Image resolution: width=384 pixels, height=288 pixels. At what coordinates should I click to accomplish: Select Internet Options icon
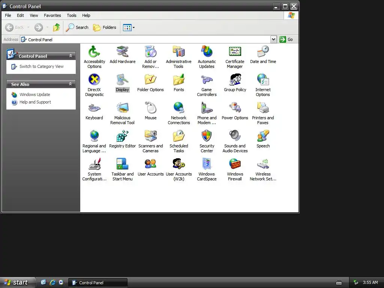[263, 80]
